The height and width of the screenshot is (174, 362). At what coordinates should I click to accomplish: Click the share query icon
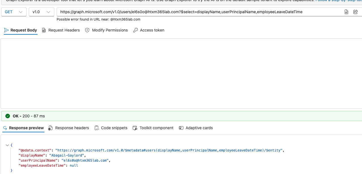click(355, 12)
